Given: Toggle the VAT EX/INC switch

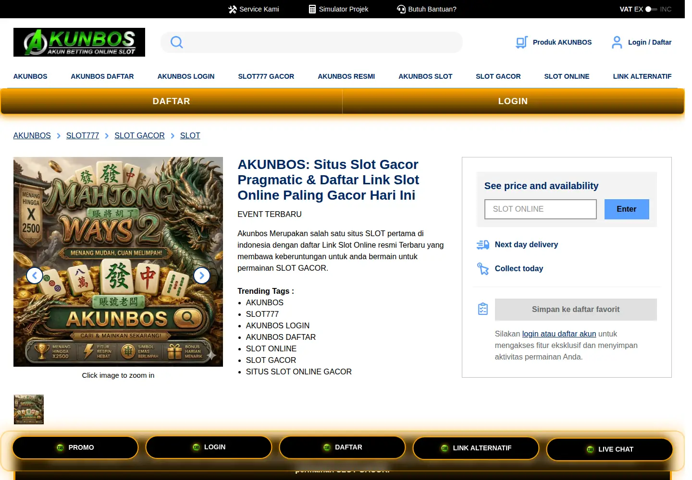Looking at the screenshot, I should coord(651,9).
